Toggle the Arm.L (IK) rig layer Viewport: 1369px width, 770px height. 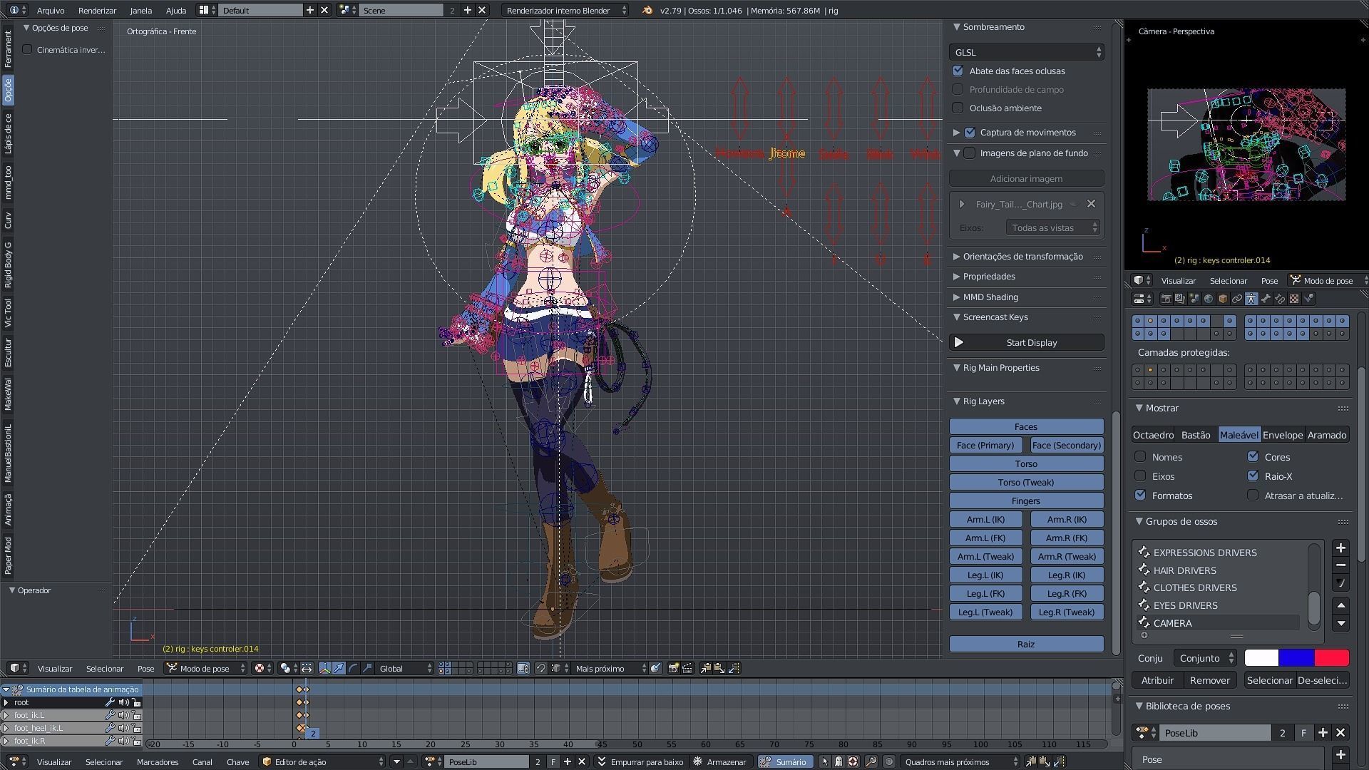(x=985, y=519)
